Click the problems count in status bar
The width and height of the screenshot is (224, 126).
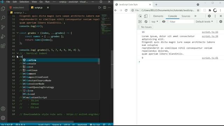[x=20, y=125]
